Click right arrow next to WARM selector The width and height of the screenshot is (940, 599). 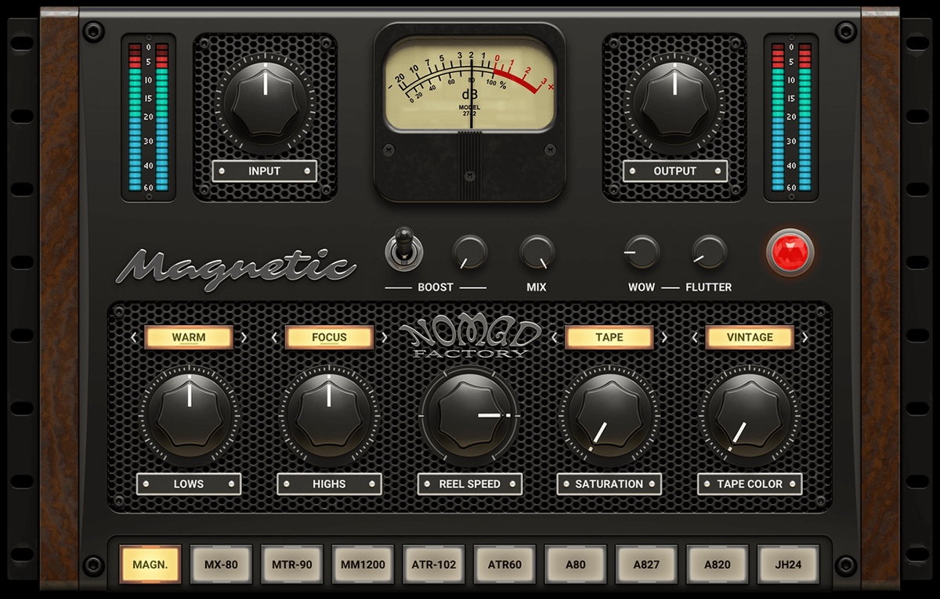click(244, 338)
